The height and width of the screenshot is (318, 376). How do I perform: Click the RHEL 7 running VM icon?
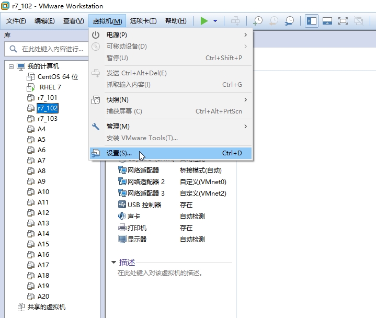(31, 87)
